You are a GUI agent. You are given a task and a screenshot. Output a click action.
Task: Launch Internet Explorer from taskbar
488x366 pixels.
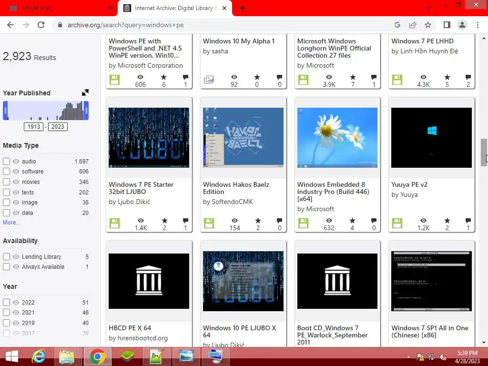(39, 356)
